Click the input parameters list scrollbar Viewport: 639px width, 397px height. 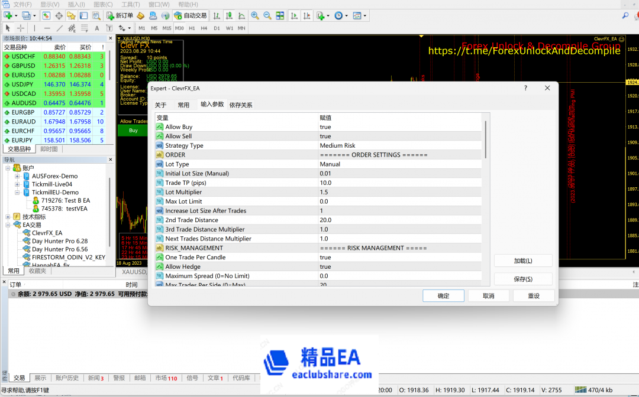point(486,139)
